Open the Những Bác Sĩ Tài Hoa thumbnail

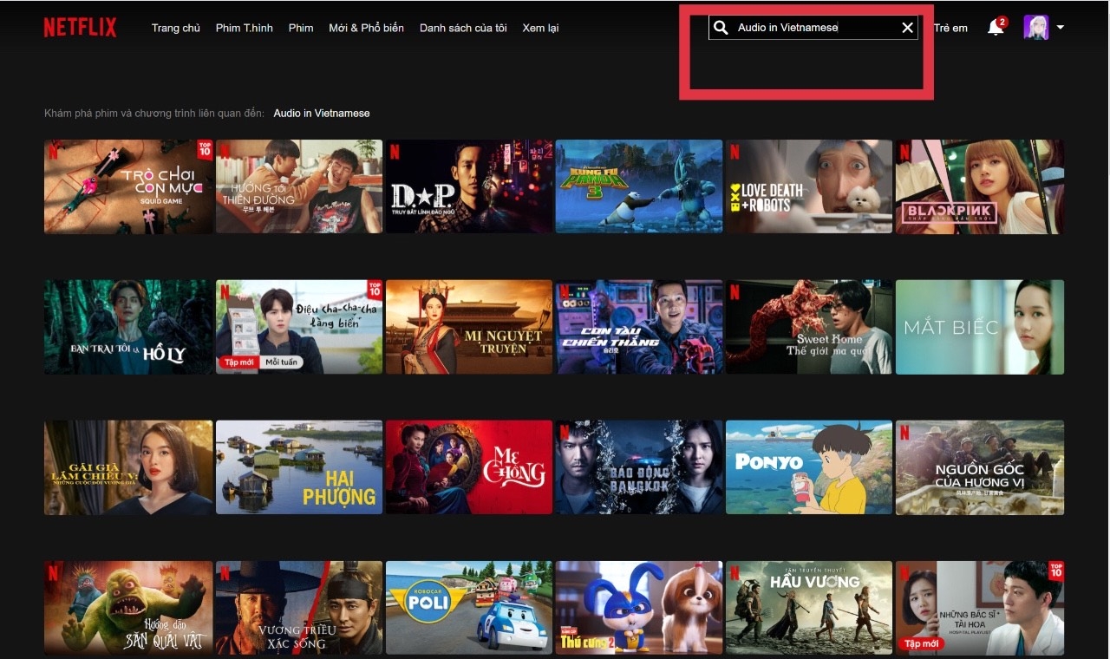[x=980, y=608]
